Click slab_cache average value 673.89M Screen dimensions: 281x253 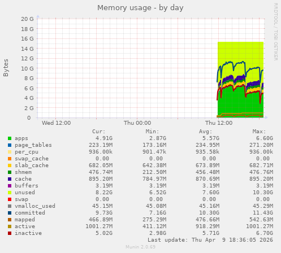[x=207, y=165]
